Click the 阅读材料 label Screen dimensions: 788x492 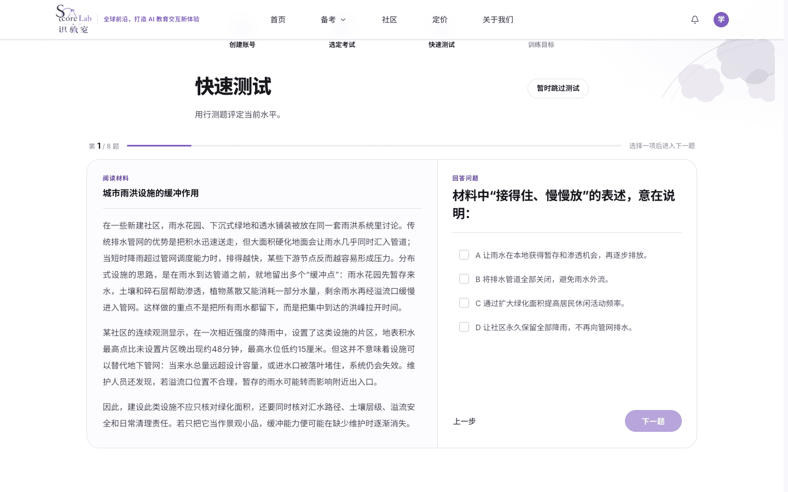pos(115,178)
